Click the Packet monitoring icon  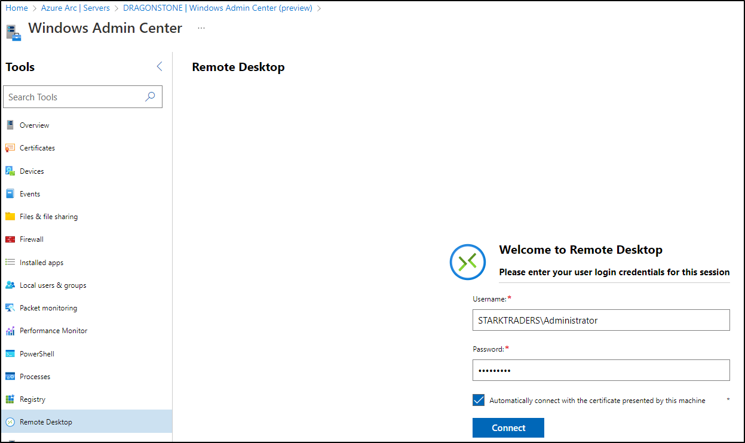coord(10,308)
